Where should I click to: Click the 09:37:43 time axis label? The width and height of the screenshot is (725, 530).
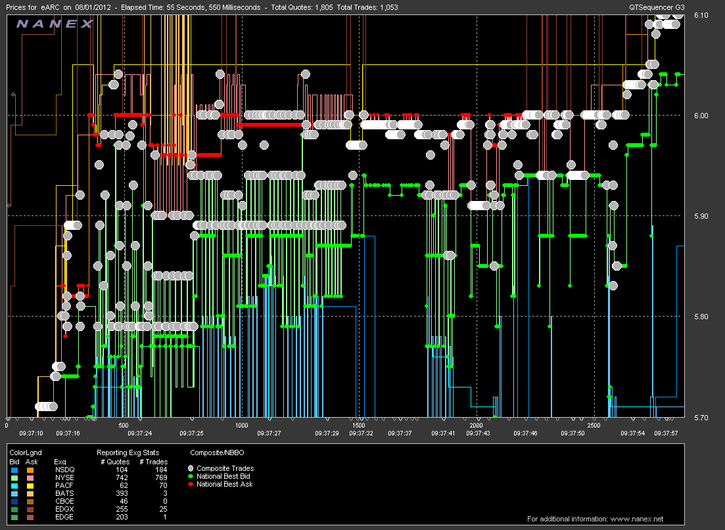coord(477,433)
